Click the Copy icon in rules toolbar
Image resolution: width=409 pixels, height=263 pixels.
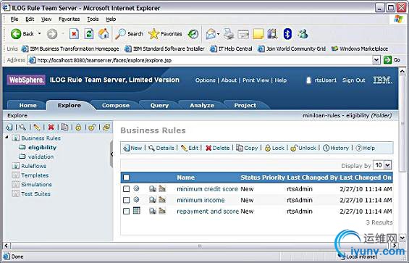coord(240,148)
